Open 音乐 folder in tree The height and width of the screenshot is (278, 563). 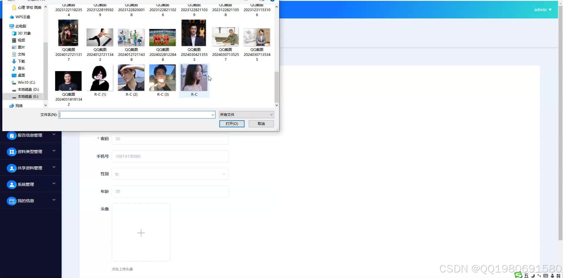tap(18, 68)
